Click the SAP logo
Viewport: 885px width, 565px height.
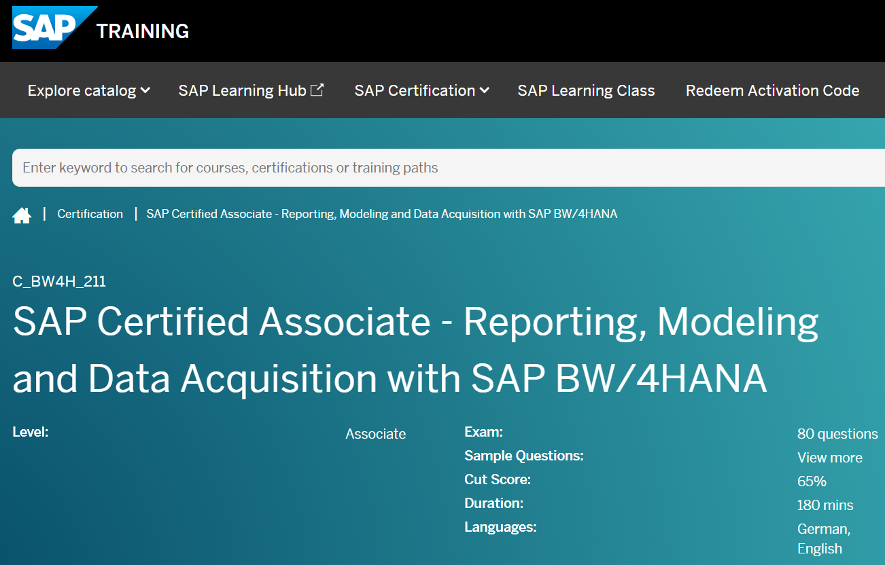coord(53,28)
